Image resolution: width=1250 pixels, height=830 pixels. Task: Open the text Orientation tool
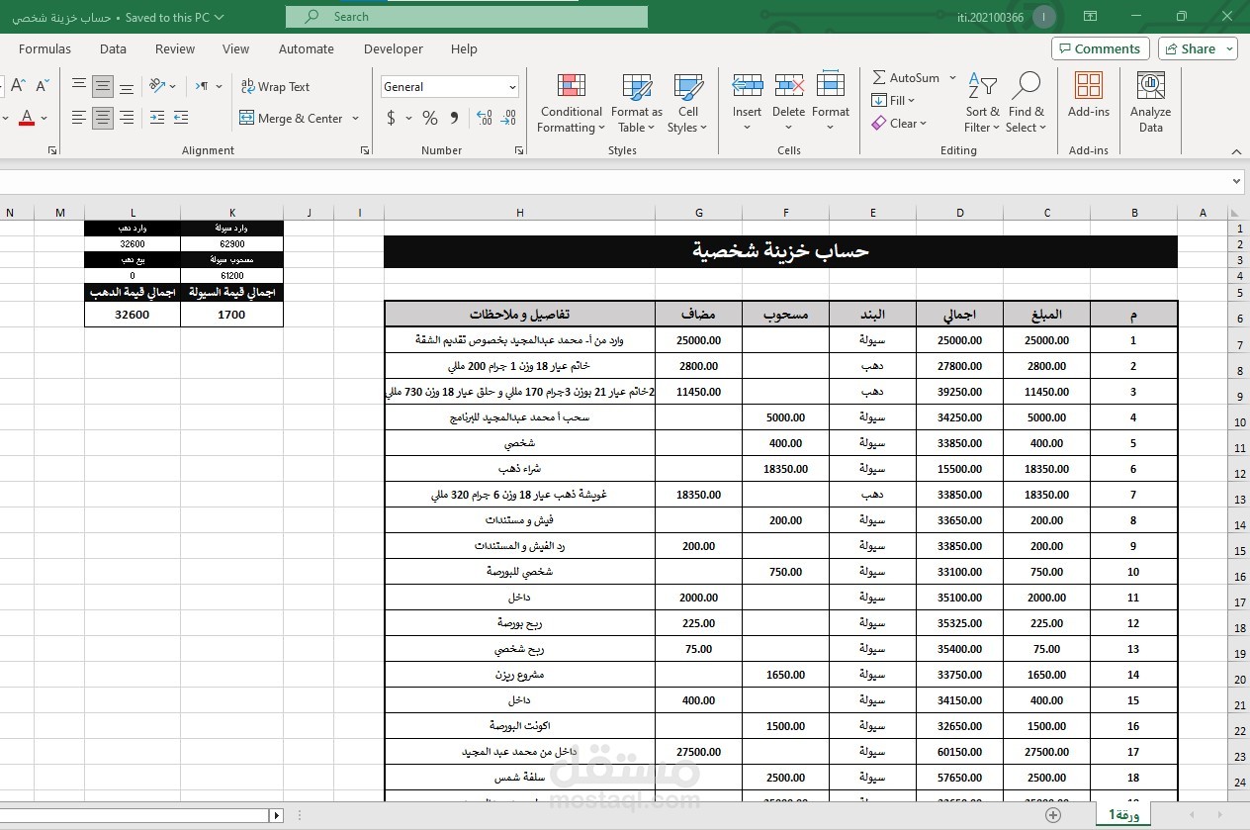162,86
